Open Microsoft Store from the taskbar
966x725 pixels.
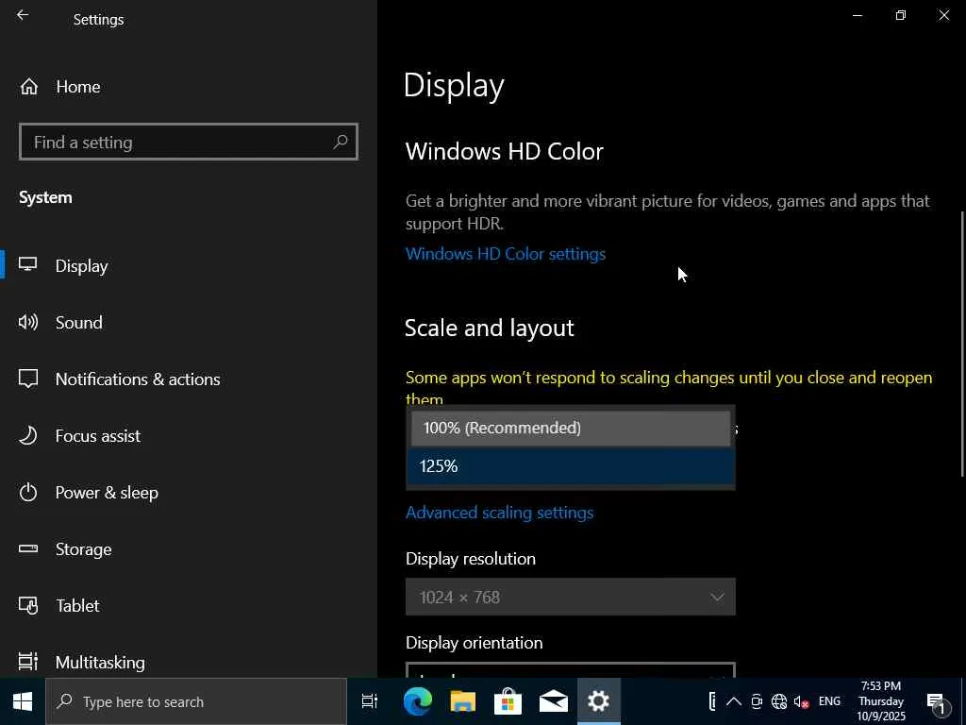tap(508, 701)
